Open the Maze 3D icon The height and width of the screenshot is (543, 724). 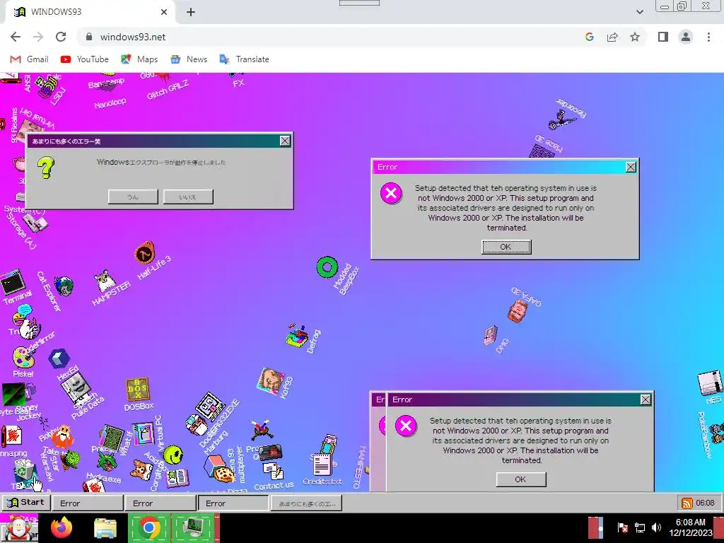tap(541, 151)
